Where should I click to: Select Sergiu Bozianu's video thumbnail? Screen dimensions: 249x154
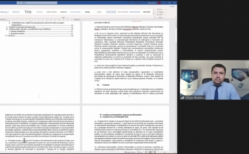[214, 80]
